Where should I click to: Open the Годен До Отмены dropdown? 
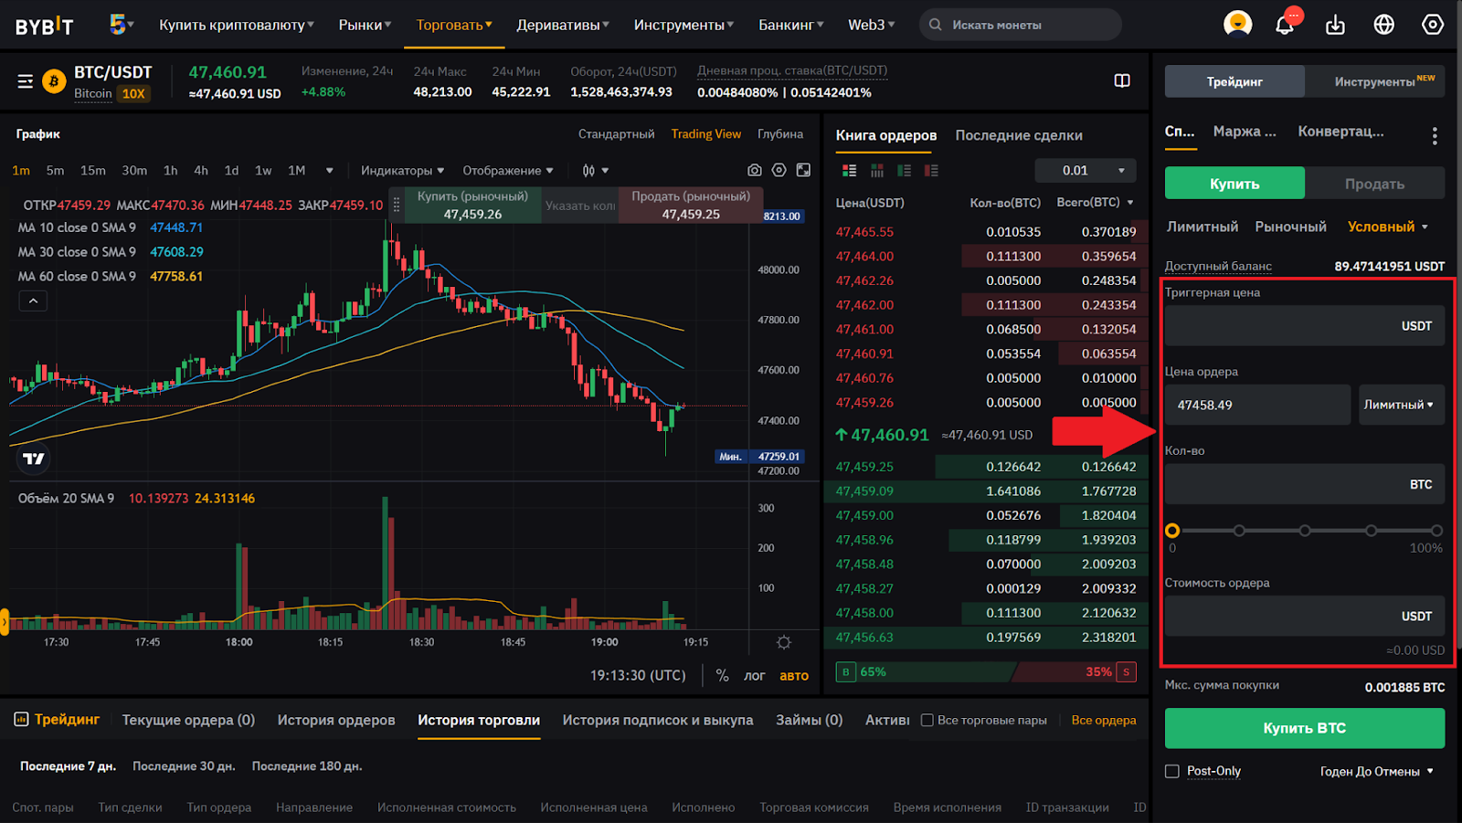coord(1377,772)
